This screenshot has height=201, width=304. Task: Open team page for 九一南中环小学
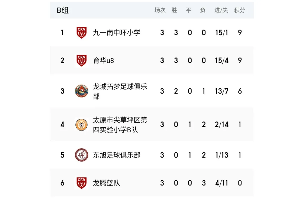(x=117, y=32)
